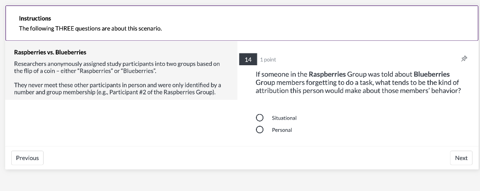
Task: Go back with the Previous button
Action: coord(27,158)
